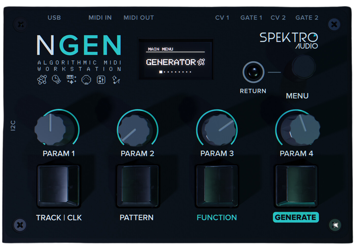Screen dimensions: 355x249
Task: Click the highlighted GENERATE label
Action: pyautogui.click(x=296, y=217)
